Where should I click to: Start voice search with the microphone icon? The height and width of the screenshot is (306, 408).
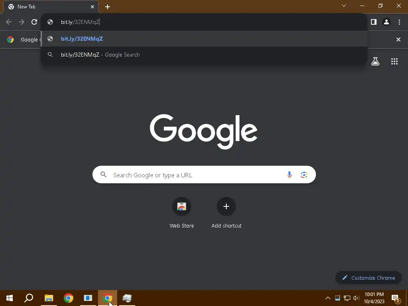coord(289,175)
